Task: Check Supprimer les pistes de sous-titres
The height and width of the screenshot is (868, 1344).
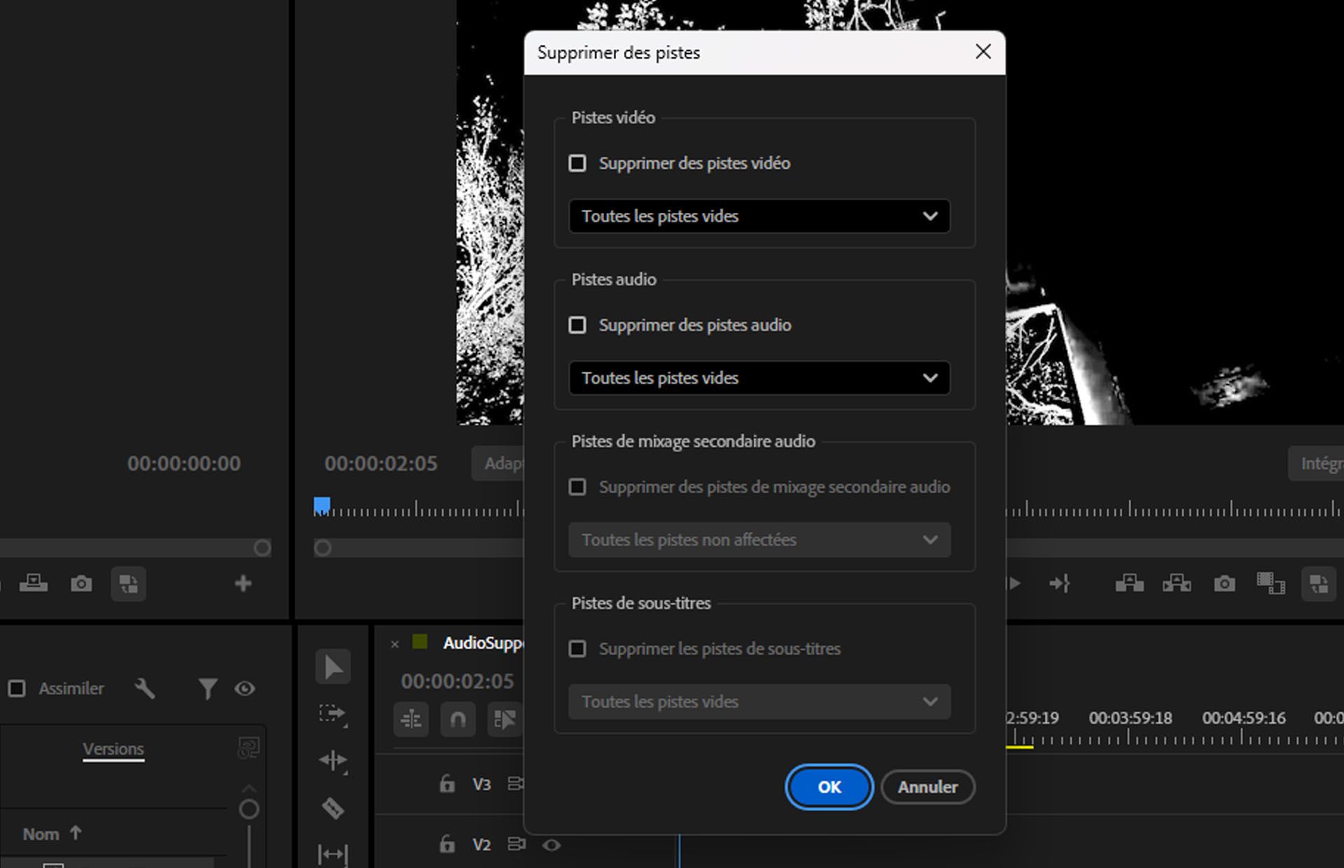Action: point(577,649)
